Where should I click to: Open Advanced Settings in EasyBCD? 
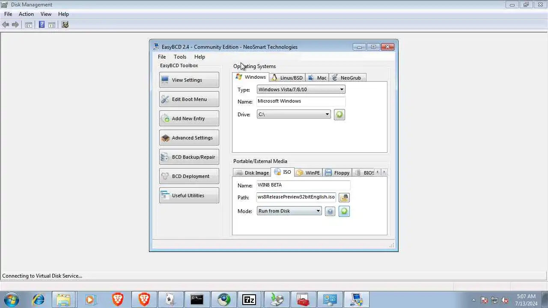tap(189, 138)
